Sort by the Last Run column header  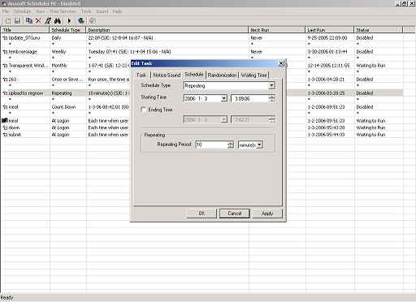click(x=330, y=30)
